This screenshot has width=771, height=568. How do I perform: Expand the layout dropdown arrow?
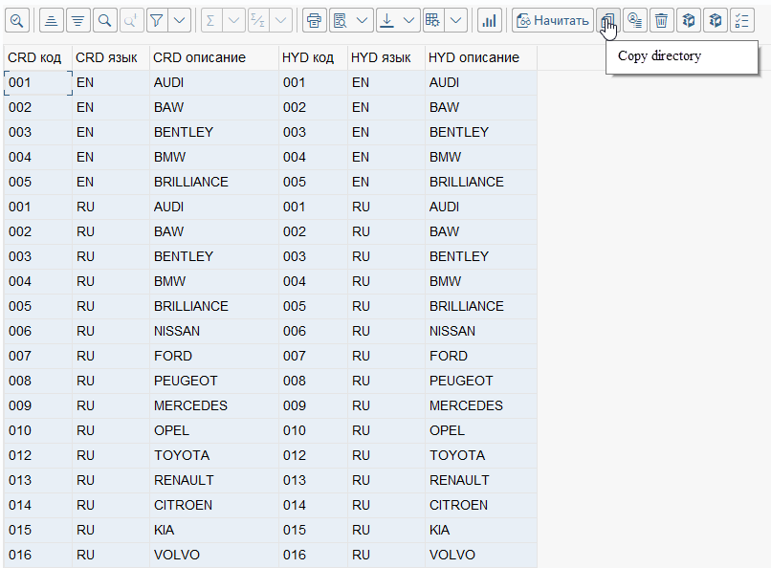pos(456,21)
